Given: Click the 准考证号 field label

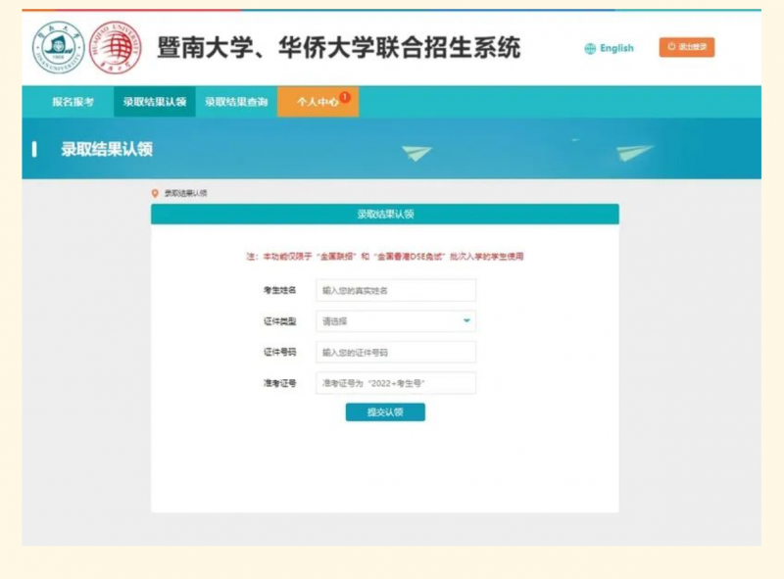Looking at the screenshot, I should 279,383.
